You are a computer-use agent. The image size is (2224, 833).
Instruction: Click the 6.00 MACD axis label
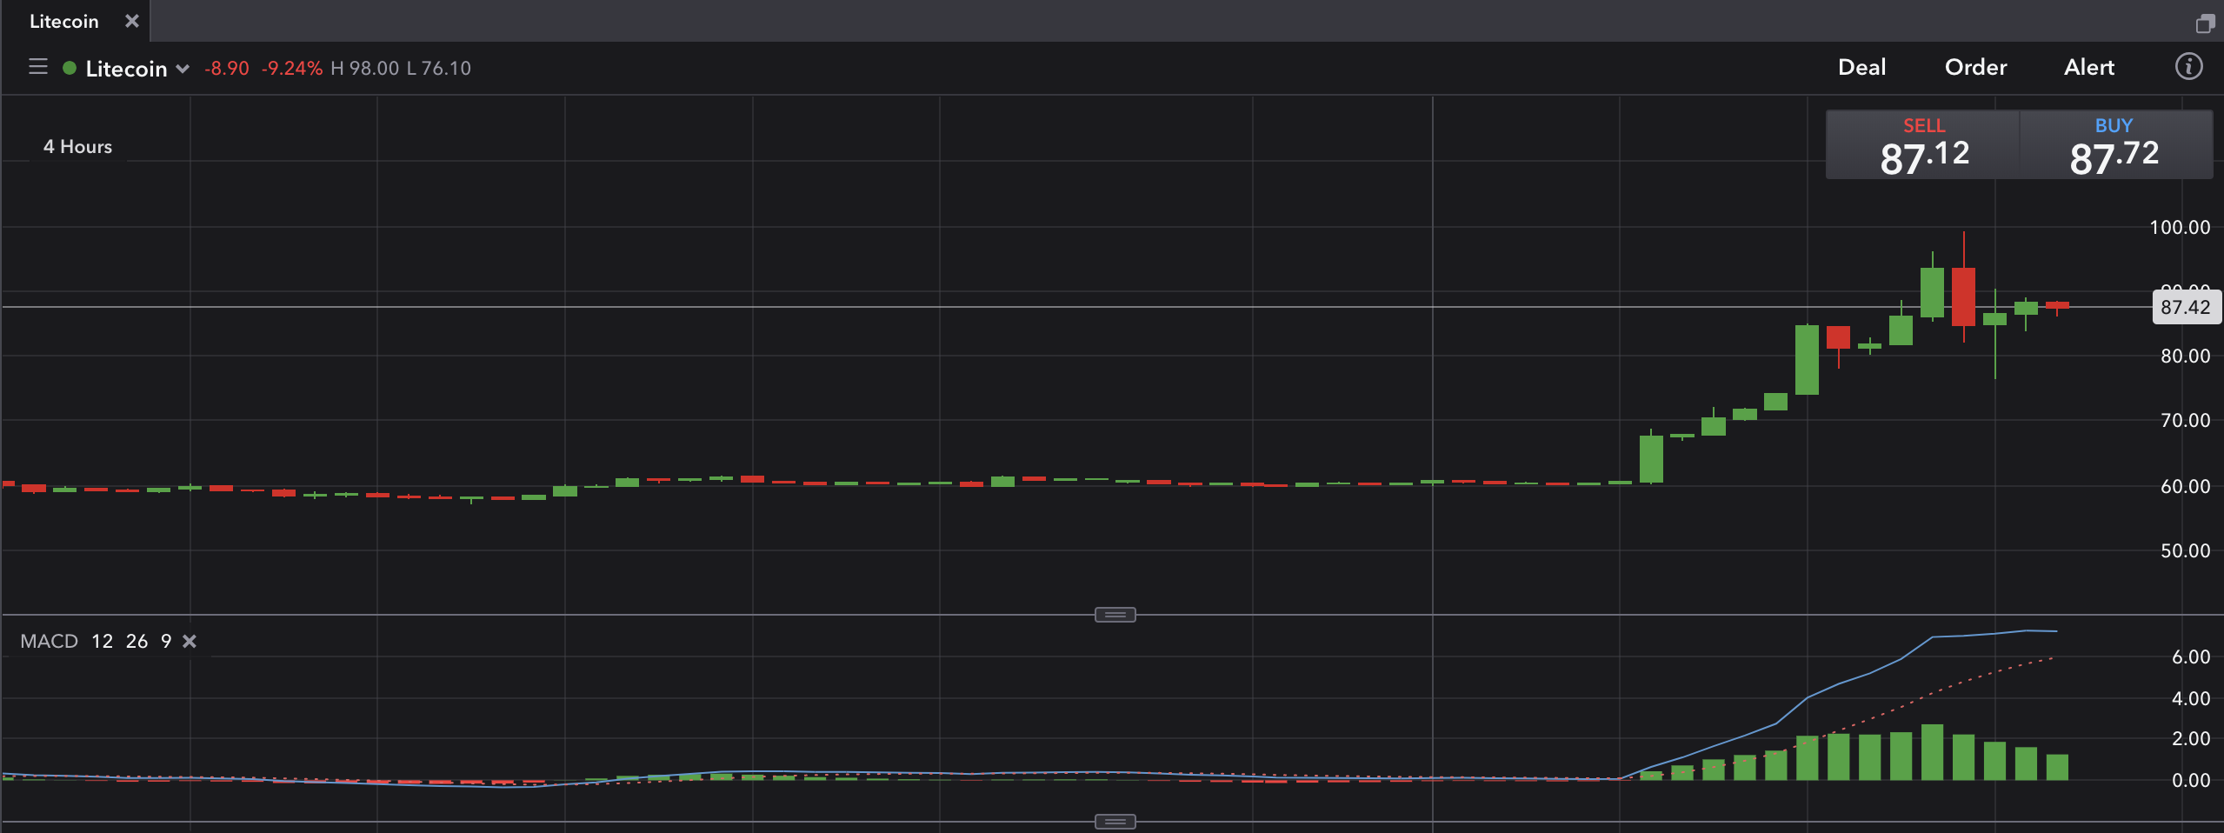click(2191, 657)
